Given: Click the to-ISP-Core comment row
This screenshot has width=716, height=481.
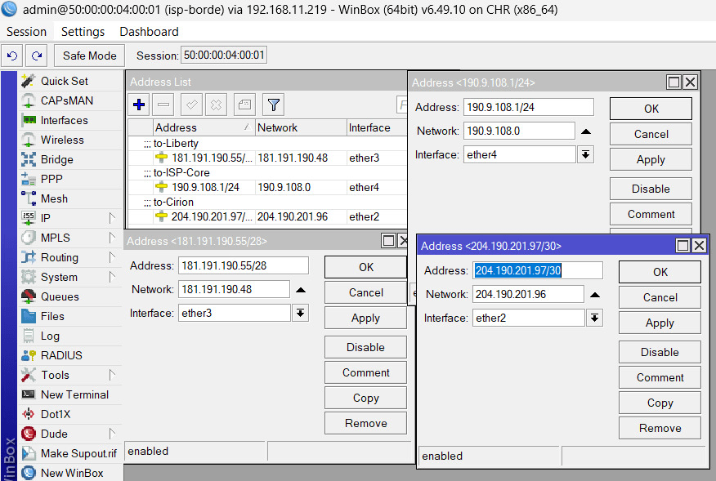Looking at the screenshot, I should click(267, 172).
